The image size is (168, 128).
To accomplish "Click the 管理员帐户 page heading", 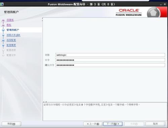I will pyautogui.click(x=11, y=12).
